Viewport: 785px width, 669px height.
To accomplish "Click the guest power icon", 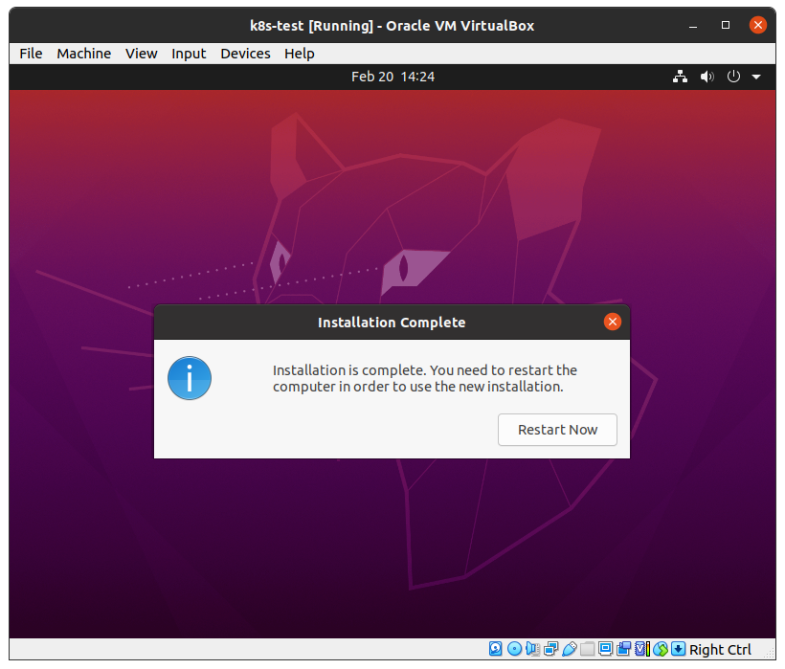I will tap(733, 77).
